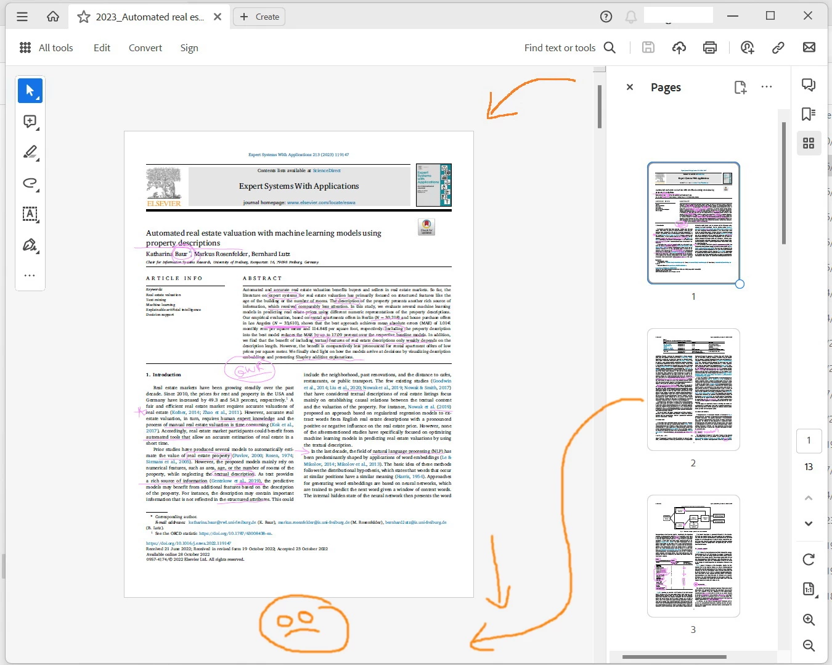Open www.elsevier.com/locate/eswa journal homepage link

(x=321, y=202)
